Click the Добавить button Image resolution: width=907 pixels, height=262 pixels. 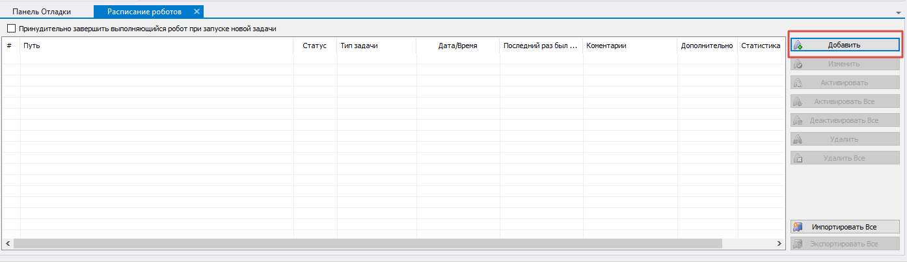pyautogui.click(x=845, y=45)
